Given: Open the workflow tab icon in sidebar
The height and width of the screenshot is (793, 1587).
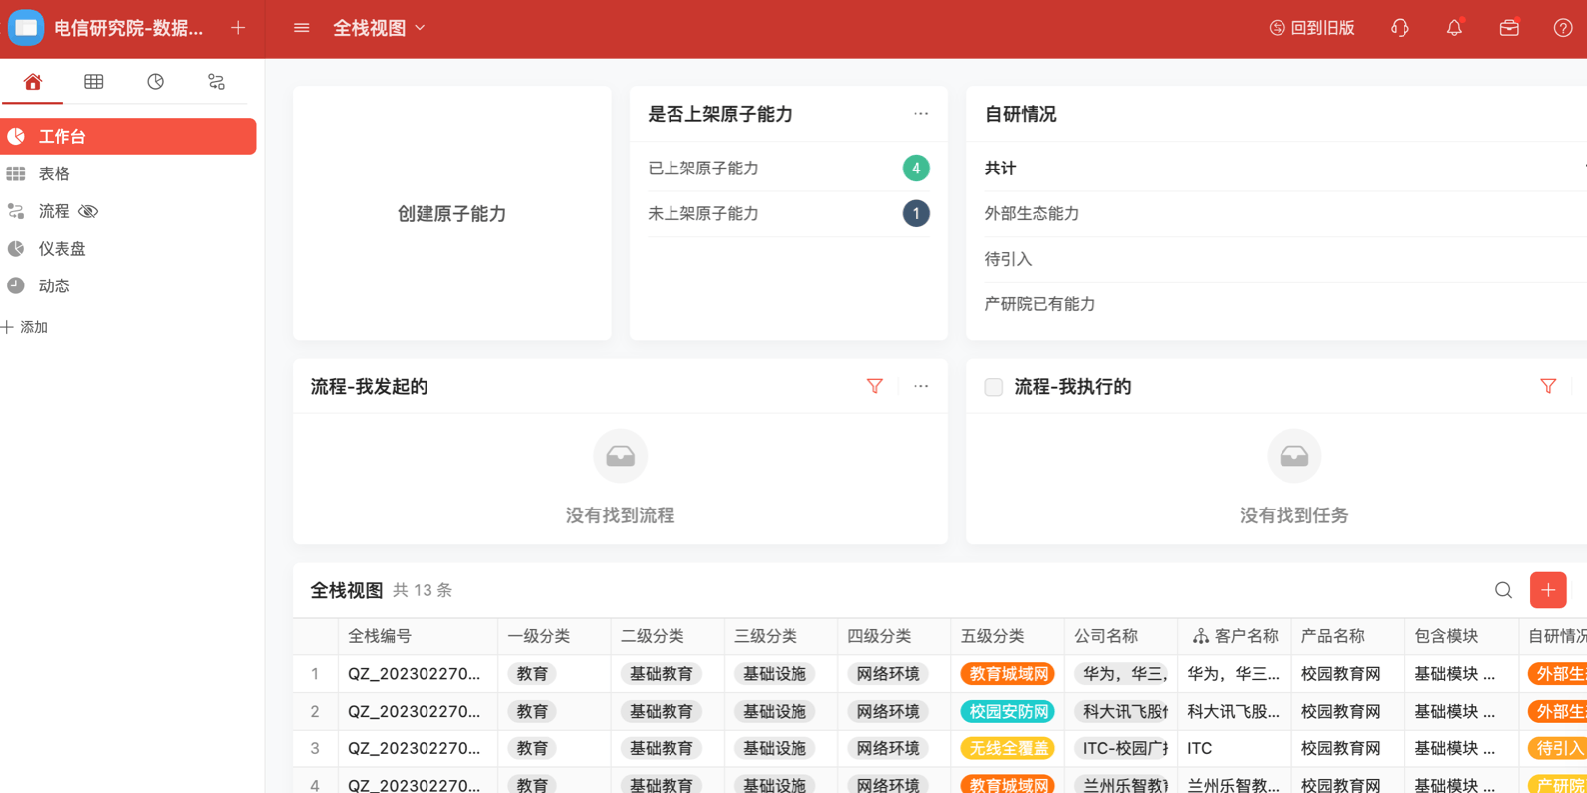Looking at the screenshot, I should 216,82.
